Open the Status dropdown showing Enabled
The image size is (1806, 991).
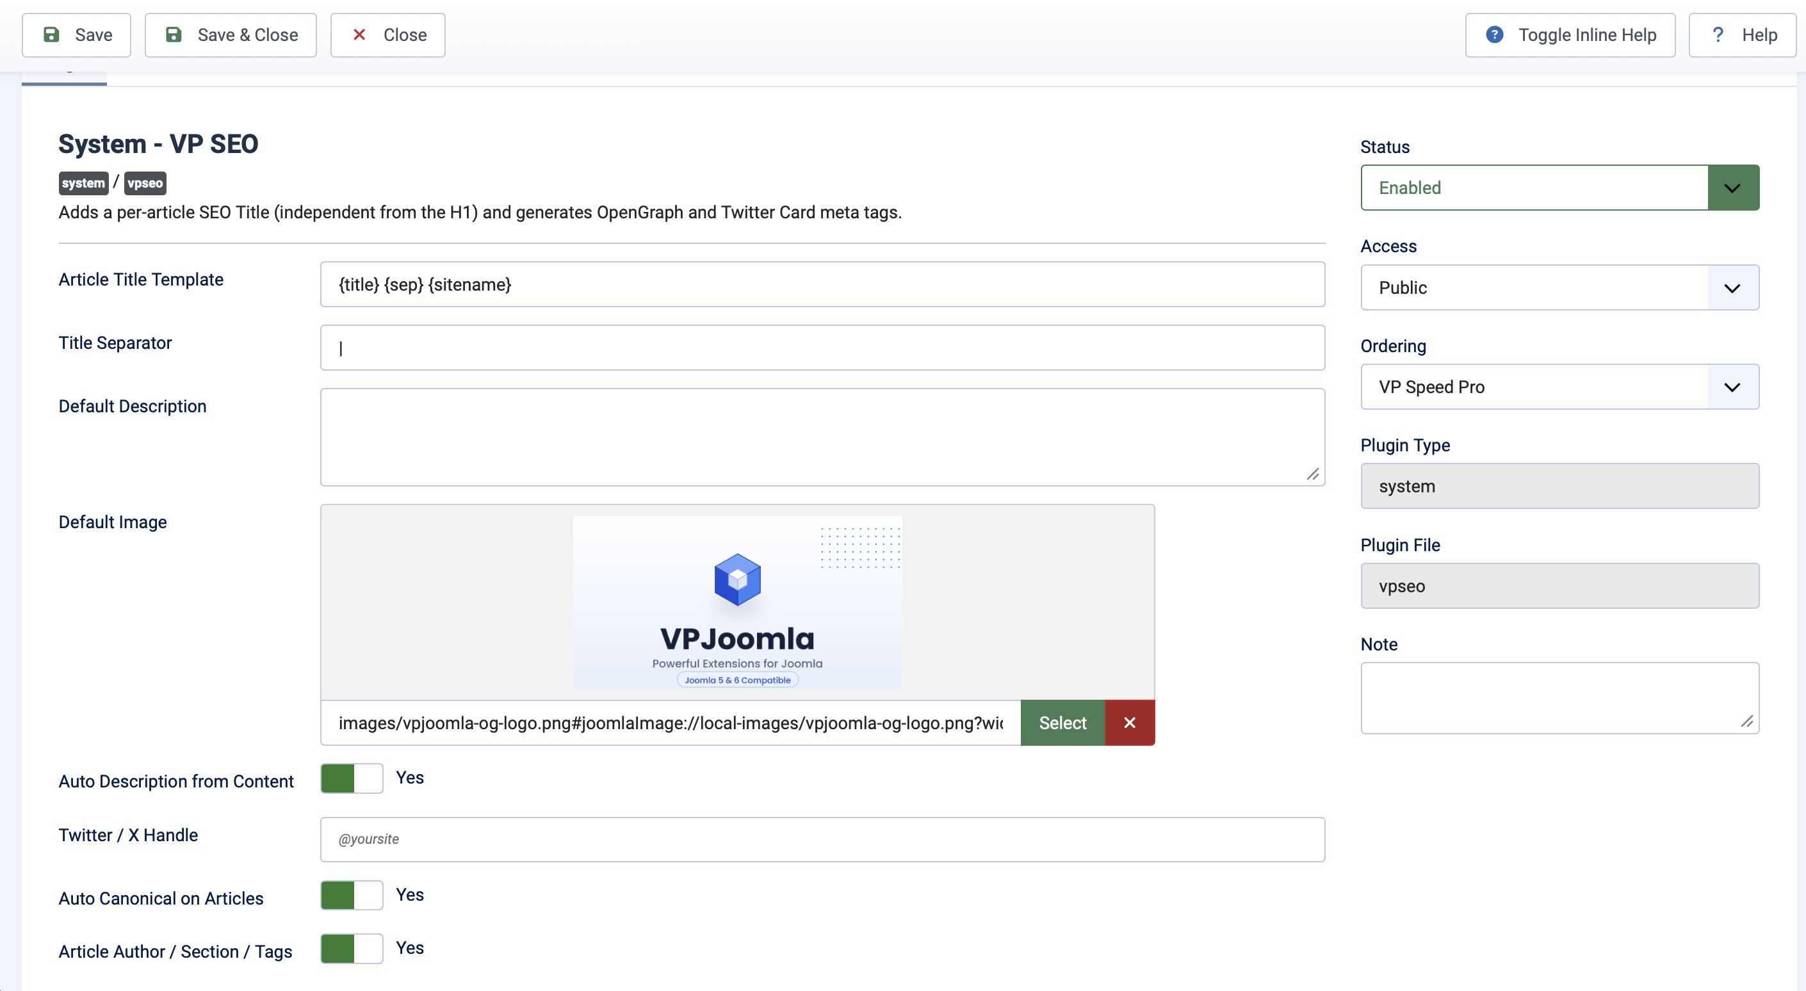click(1560, 188)
